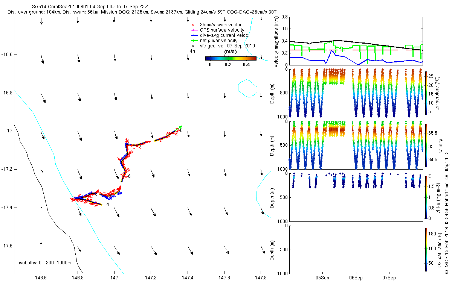Select the 'net glider velocity' legend label
This screenshot has height=282, width=452.
coord(219,41)
